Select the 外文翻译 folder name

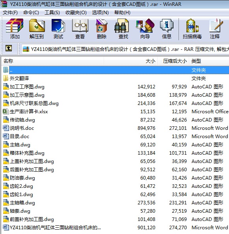point(19,79)
